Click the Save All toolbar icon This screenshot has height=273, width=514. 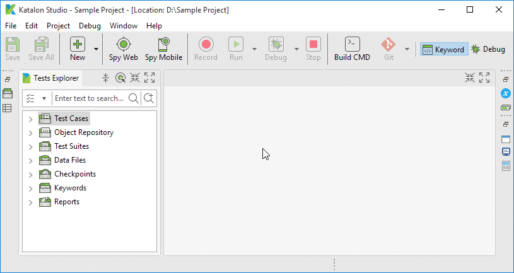pos(41,49)
